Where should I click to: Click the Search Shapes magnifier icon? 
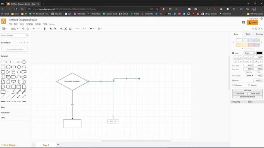27,35
